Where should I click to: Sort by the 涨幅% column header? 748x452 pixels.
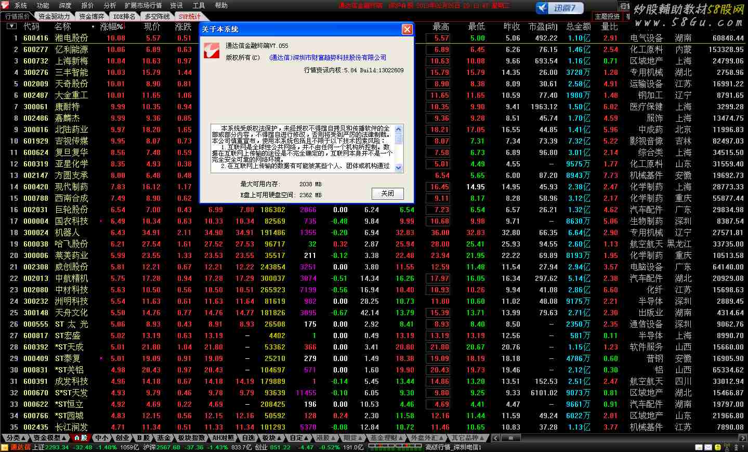[112, 26]
